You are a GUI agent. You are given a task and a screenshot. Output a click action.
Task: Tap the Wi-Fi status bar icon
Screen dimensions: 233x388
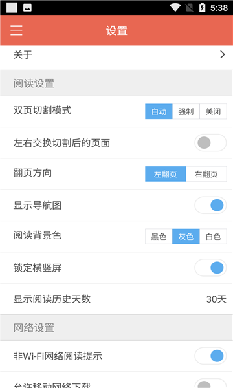pos(175,7)
